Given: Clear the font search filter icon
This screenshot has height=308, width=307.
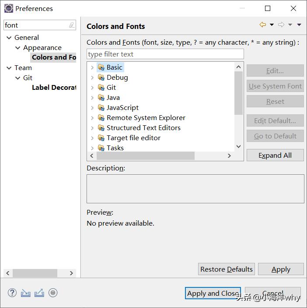Looking at the screenshot, I should 72,25.
